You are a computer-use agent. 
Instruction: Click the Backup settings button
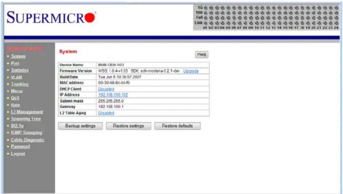pyautogui.click(x=80, y=126)
